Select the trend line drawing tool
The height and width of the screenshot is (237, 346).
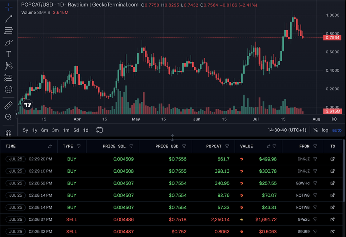coord(9,19)
